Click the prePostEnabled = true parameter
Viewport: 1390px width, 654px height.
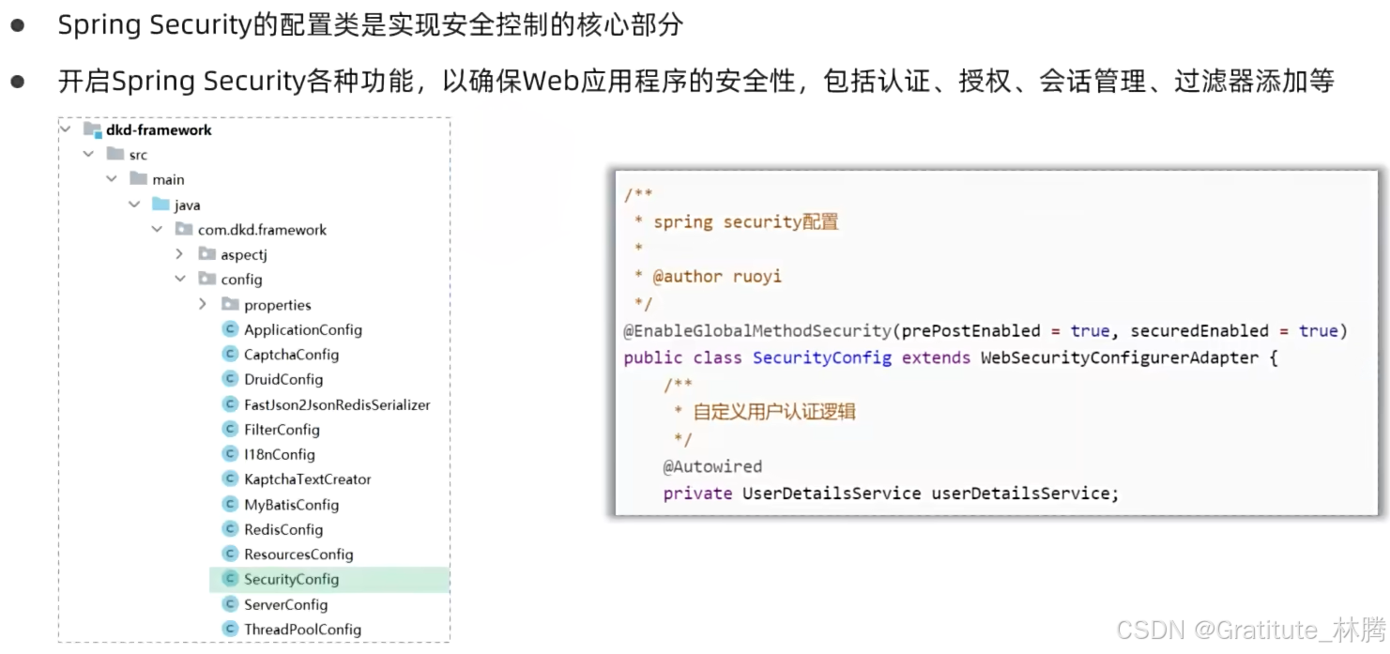(1003, 330)
